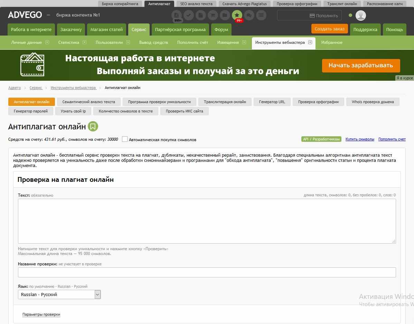Click the green star favorites icon
This screenshot has height=324, width=414.
[237, 15]
